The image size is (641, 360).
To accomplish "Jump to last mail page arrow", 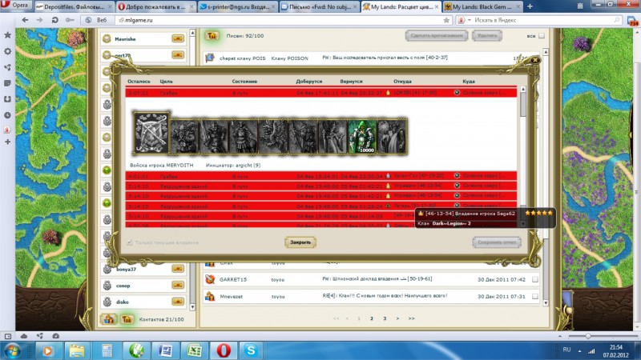I will coord(411,318).
